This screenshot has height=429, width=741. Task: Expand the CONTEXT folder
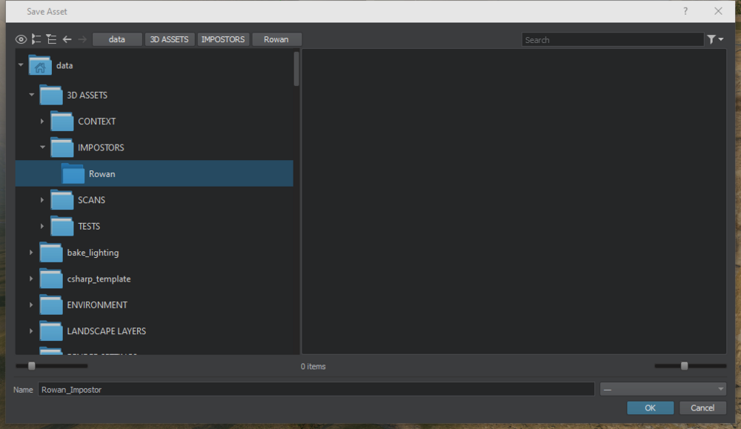[42, 122]
